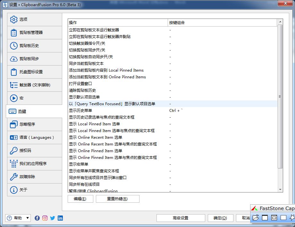Open the LinkedIn link icon
The height and width of the screenshot is (227, 295).
pyautogui.click(x=60, y=218)
